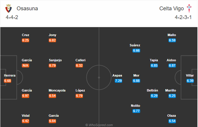Click the Sanjurjo player name
Viewport: 198px width, 127px height.
55,60
